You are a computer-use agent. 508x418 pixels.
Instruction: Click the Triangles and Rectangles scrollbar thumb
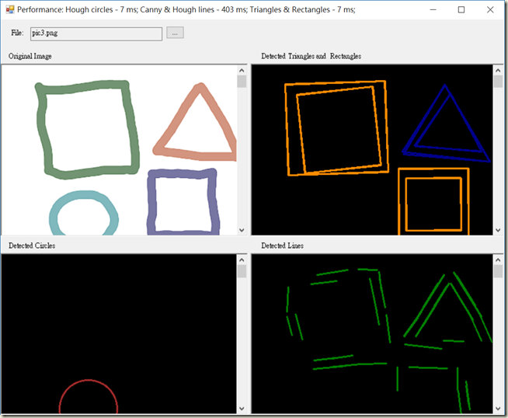tap(498, 82)
